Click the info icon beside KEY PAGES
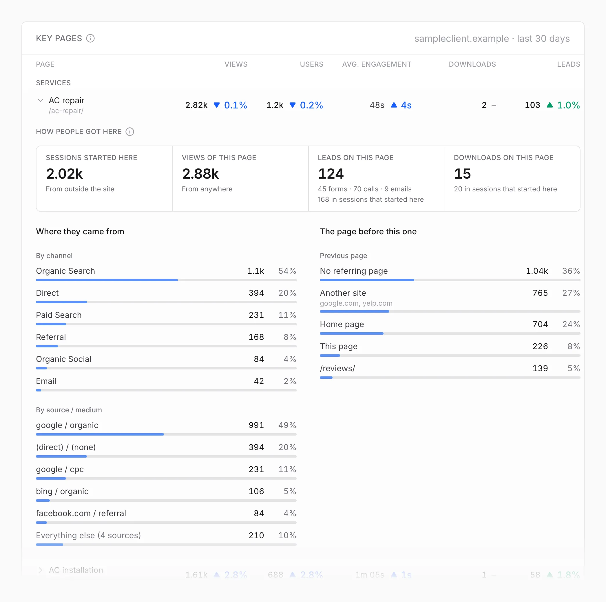606x602 pixels. [x=90, y=38]
